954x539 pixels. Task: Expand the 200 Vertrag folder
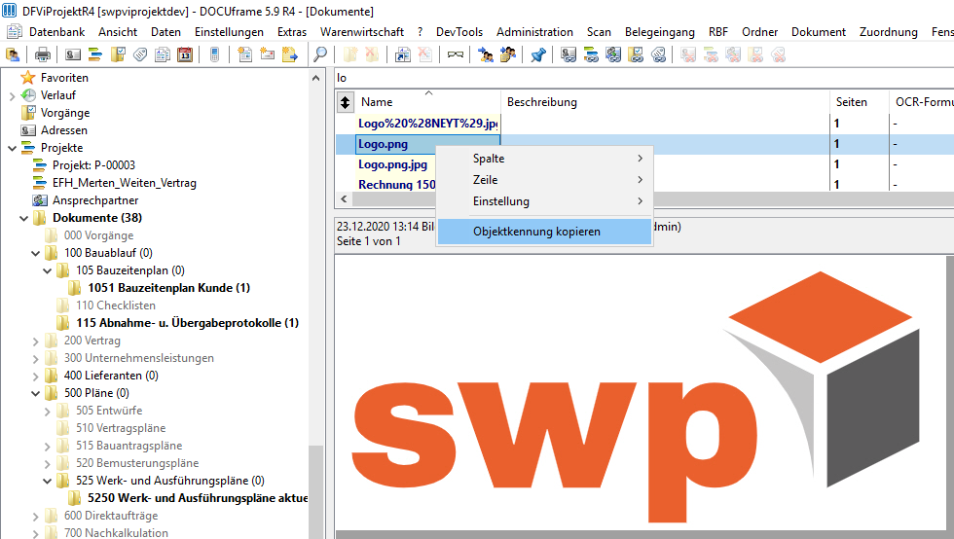pyautogui.click(x=35, y=341)
